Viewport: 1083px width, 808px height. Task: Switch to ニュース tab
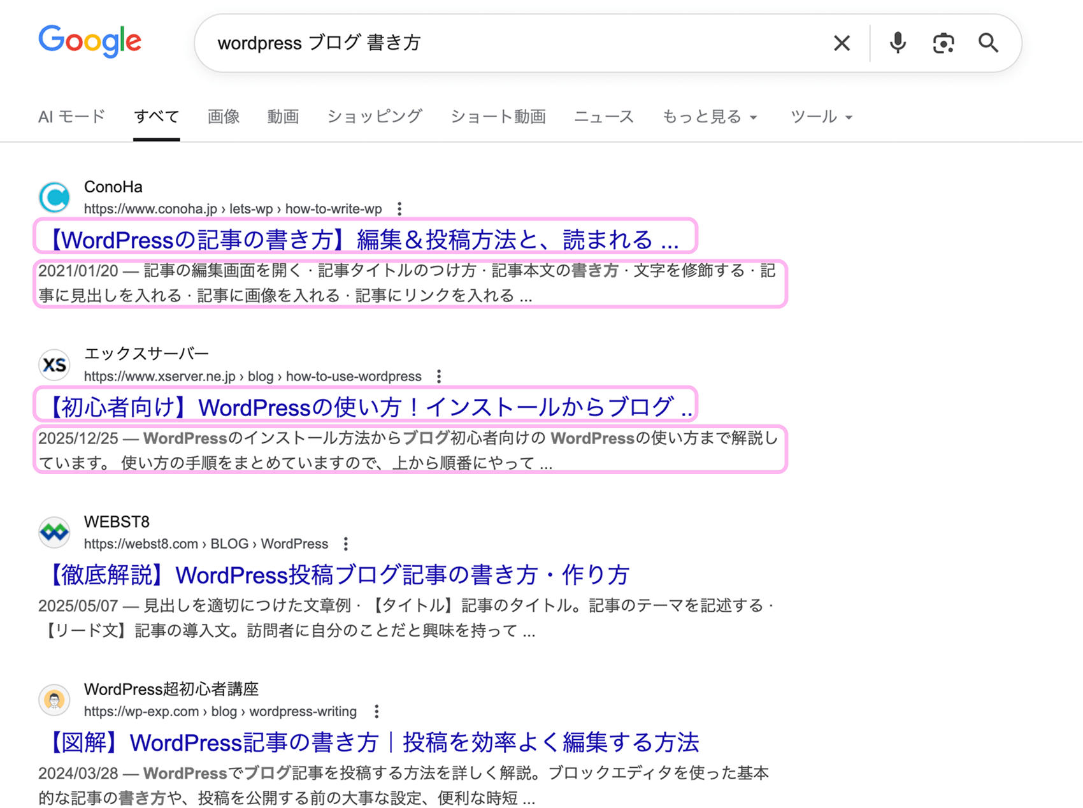pos(604,117)
